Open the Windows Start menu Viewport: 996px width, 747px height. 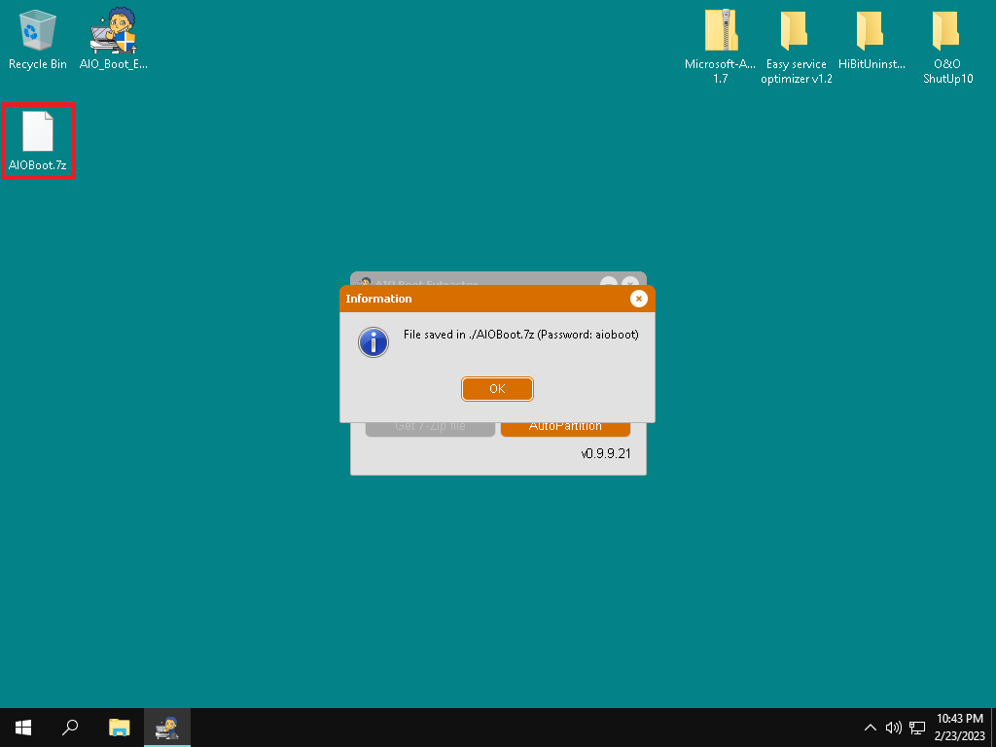coord(23,727)
